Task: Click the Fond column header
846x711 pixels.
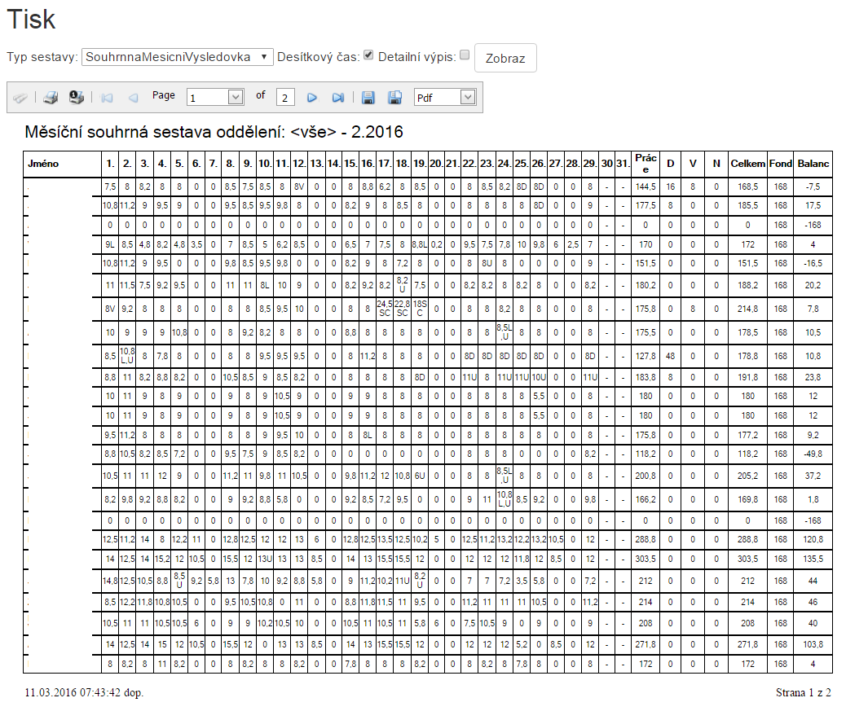Action: tap(781, 164)
